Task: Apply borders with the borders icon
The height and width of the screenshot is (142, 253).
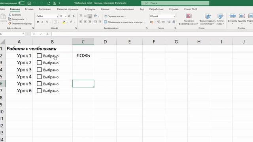Action: [55, 22]
